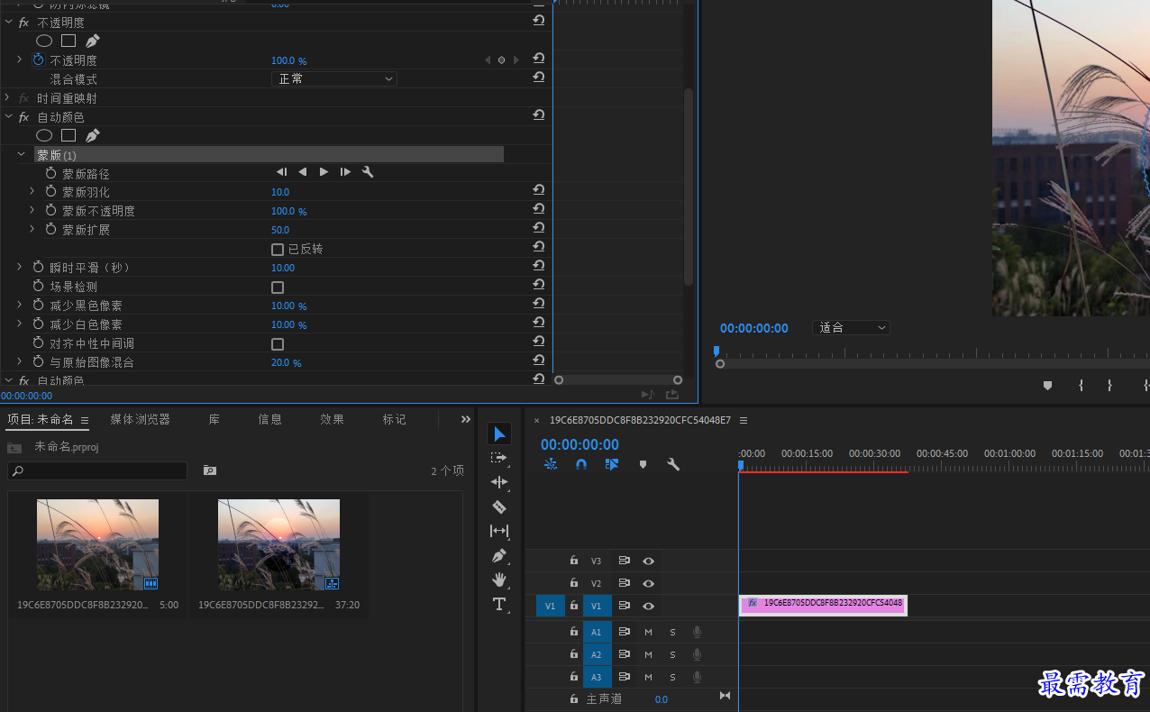Expand 蒙版不透明度 parameter
This screenshot has width=1150, height=712.
[x=32, y=210]
